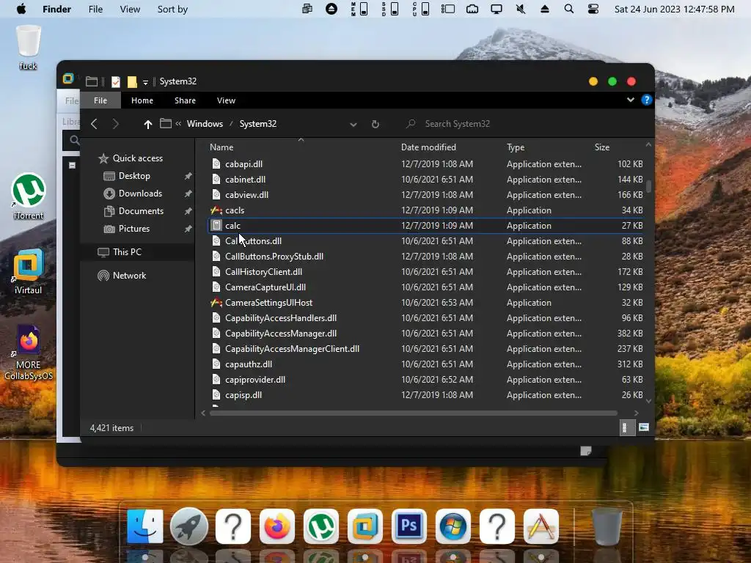Open the Control Center menu bar icon
This screenshot has height=563, width=751.
[593, 9]
